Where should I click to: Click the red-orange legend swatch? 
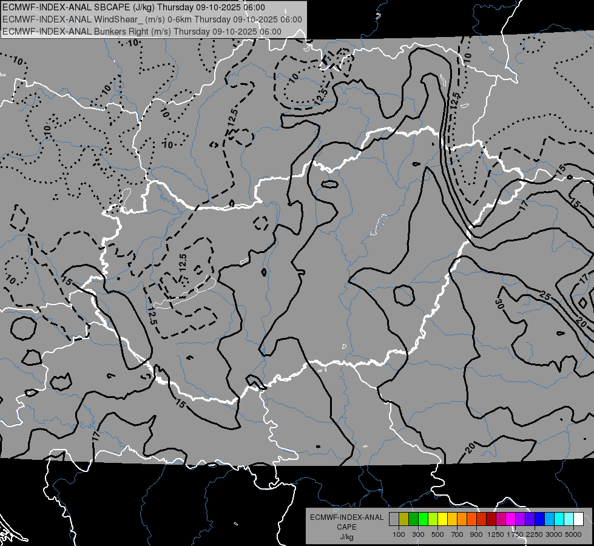point(471,519)
